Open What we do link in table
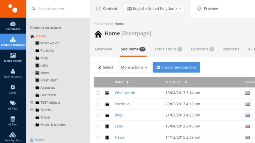 pyautogui.click(x=125, y=93)
